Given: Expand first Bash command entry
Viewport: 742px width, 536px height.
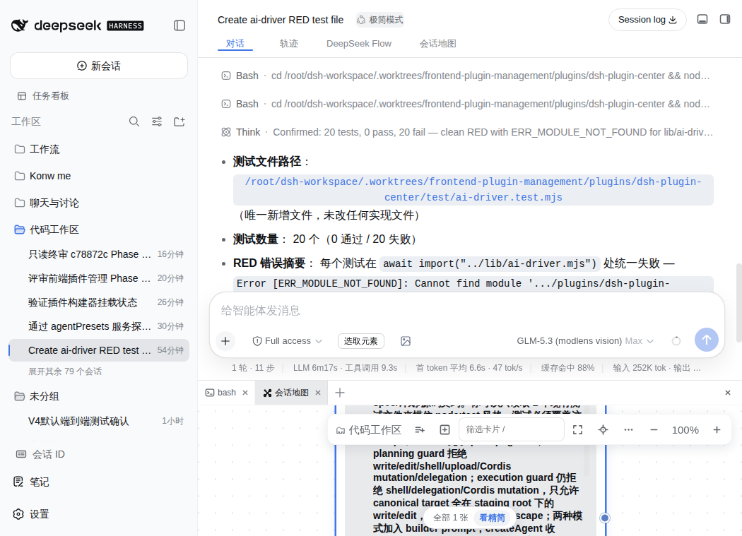Looking at the screenshot, I should point(466,76).
